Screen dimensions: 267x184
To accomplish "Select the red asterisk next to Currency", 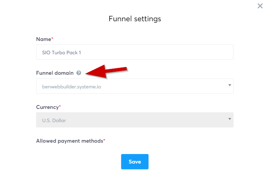I will coord(60,106).
